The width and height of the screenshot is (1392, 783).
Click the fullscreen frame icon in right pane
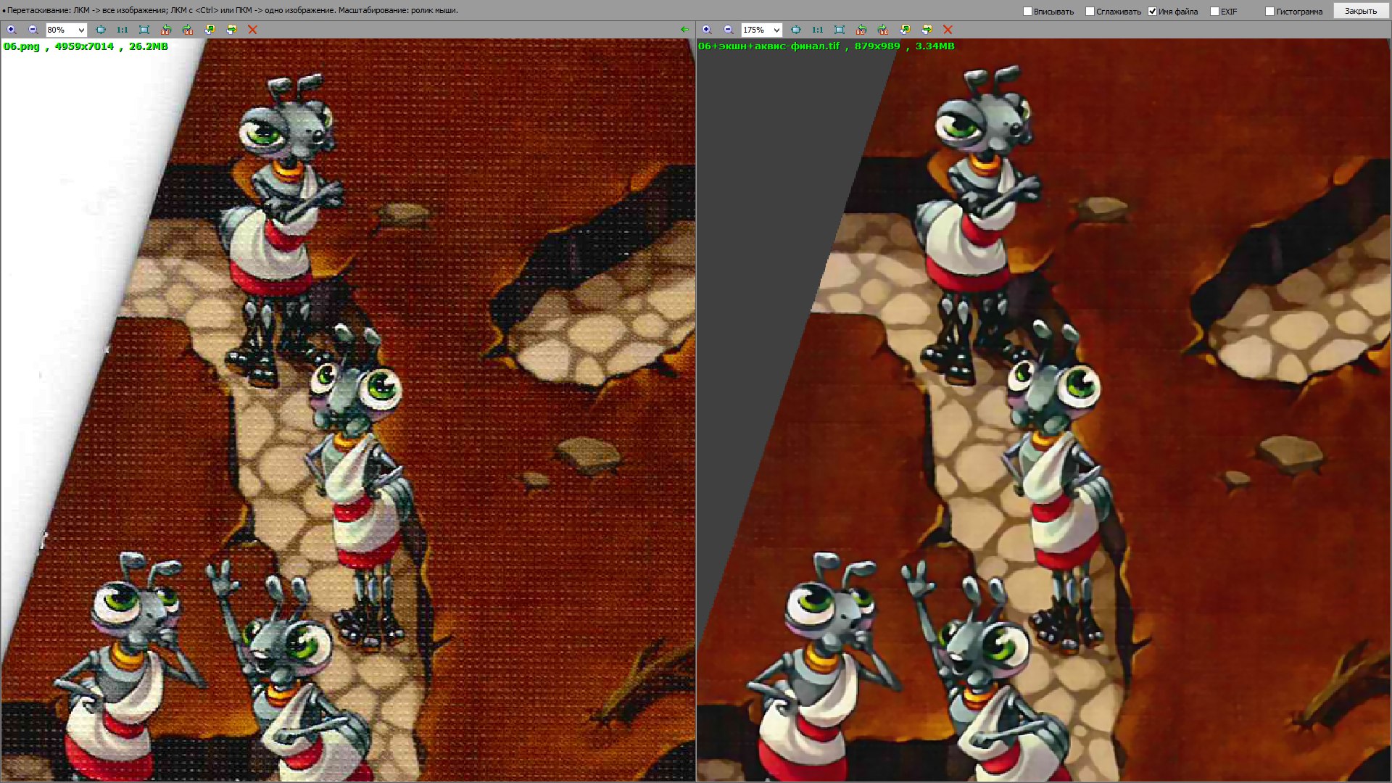(x=840, y=30)
